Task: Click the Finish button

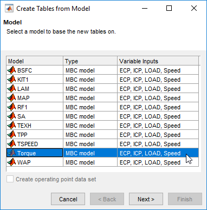Action: (x=185, y=199)
